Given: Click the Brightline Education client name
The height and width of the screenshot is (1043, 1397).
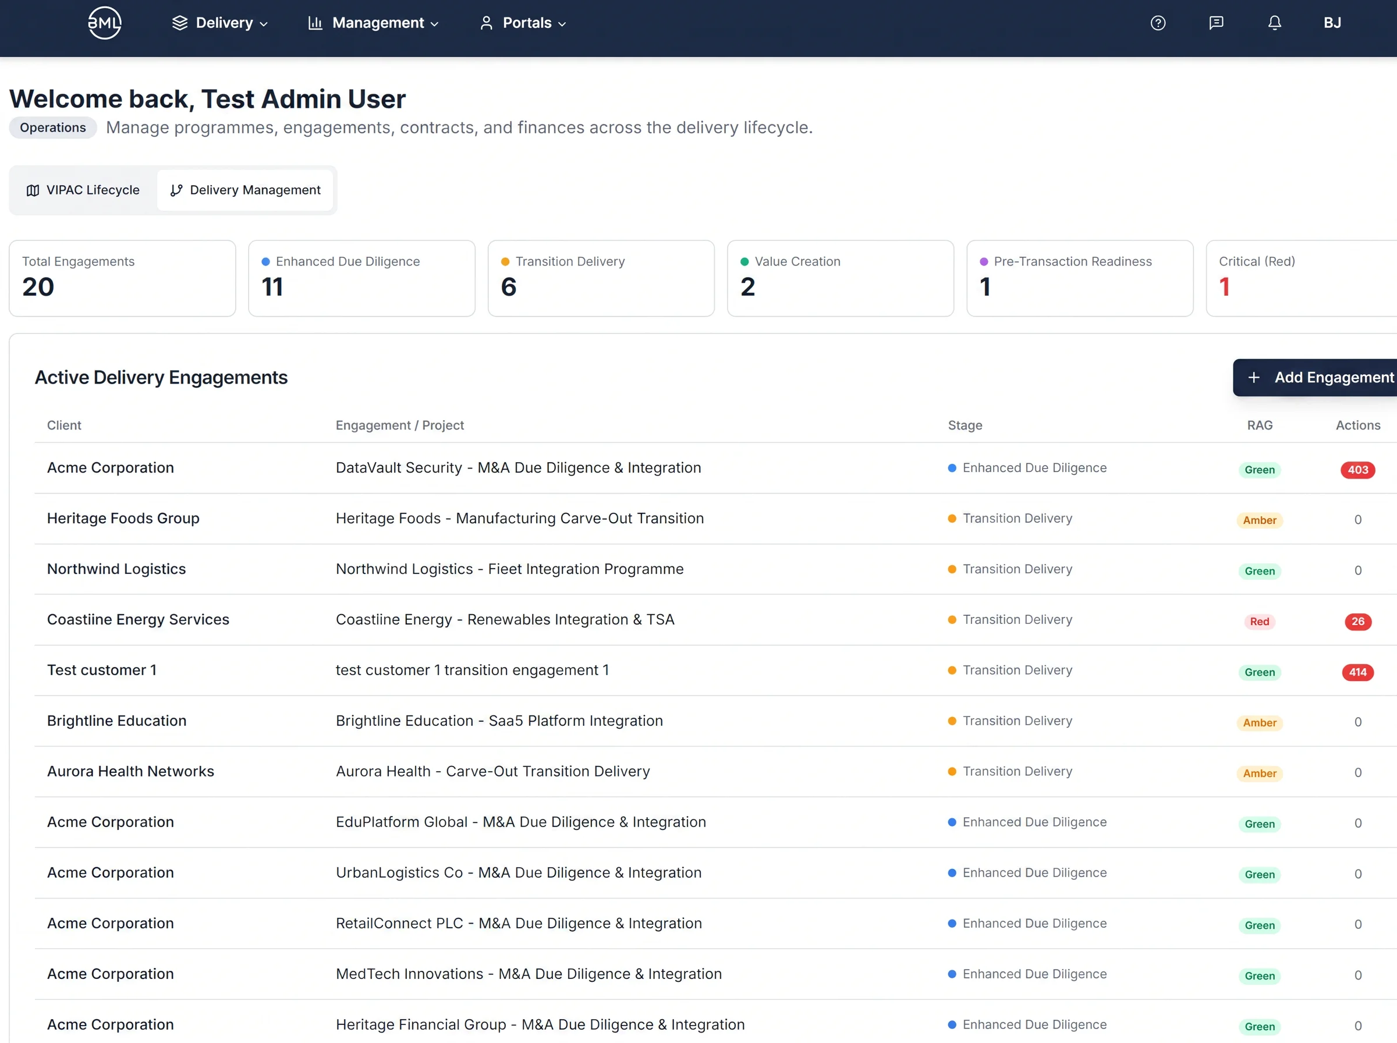Looking at the screenshot, I should (x=117, y=721).
